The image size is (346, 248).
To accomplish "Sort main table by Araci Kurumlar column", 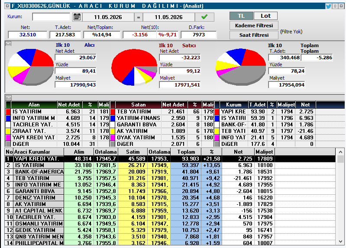I will 39,152.
